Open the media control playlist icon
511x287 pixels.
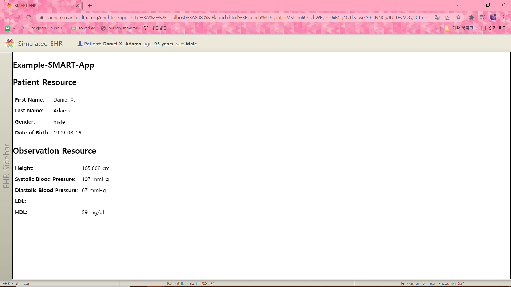click(482, 18)
